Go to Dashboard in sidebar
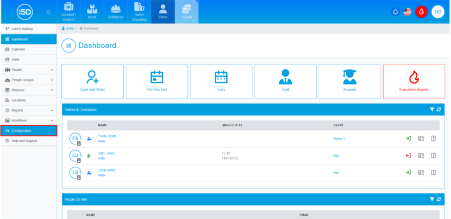 pyautogui.click(x=29, y=39)
